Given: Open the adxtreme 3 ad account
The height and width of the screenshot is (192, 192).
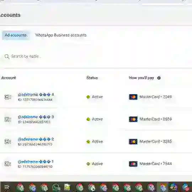Looking at the screenshot, I should (36, 117).
